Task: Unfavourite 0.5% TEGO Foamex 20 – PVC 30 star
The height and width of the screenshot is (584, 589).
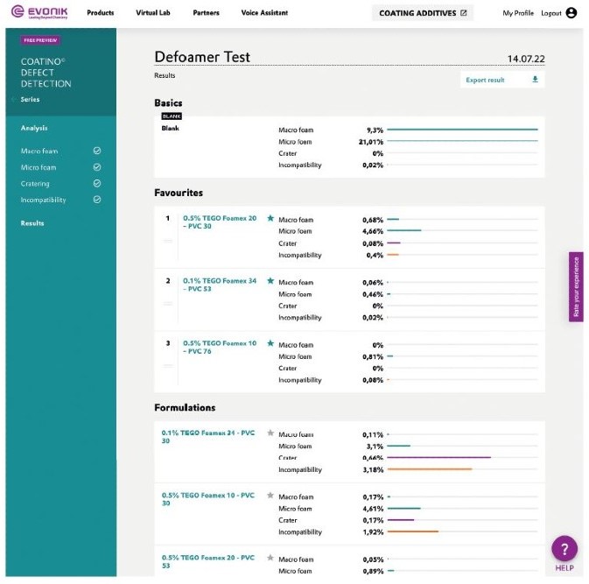Action: (270, 218)
